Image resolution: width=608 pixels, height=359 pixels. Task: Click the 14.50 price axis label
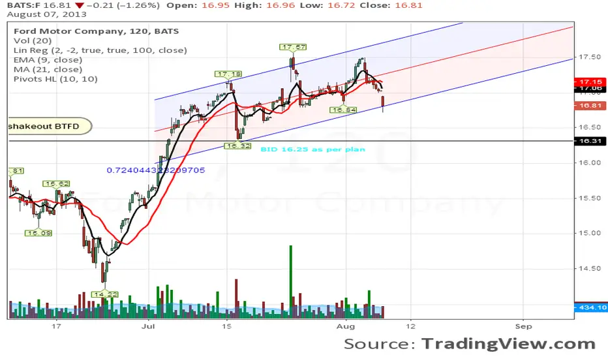590,268
